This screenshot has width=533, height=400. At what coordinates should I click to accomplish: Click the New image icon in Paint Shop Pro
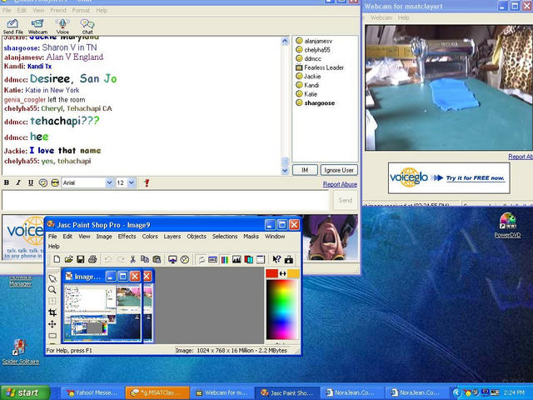pyautogui.click(x=57, y=259)
